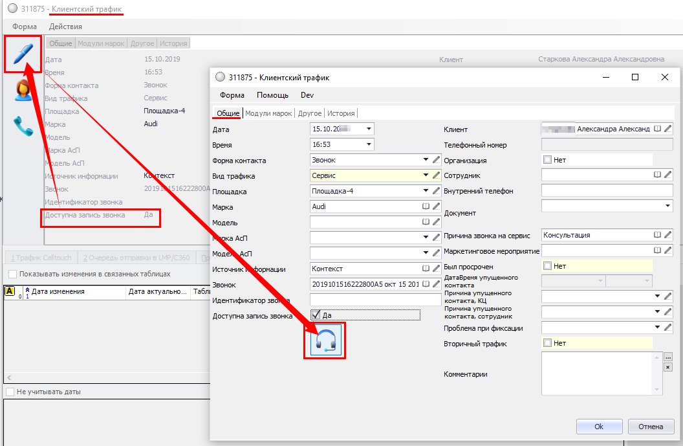Click pencil icon next to Форма контакта

(436, 160)
